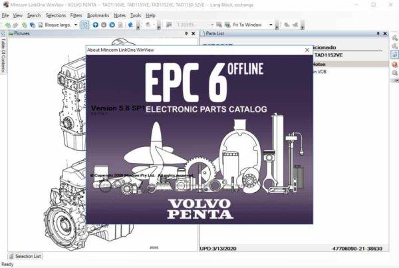Click the grayed document icon in toolbar
The width and height of the screenshot is (399, 268).
(120, 25)
